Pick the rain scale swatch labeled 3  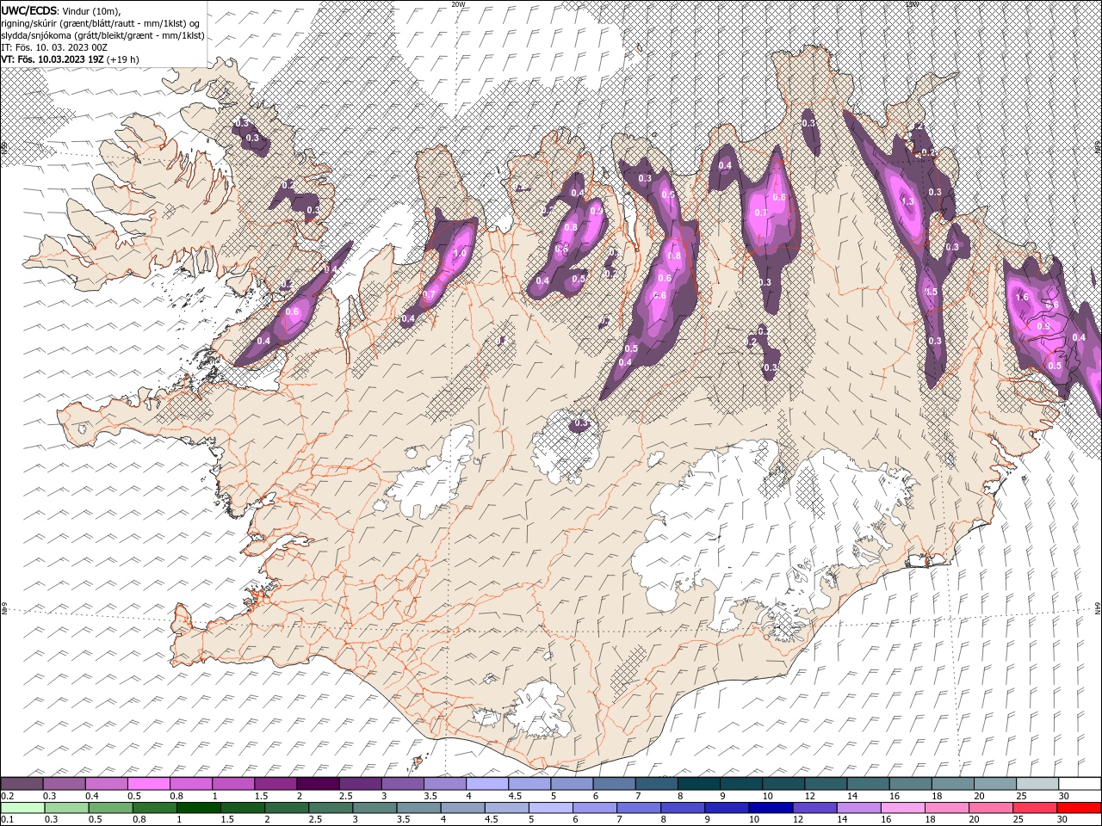click(374, 808)
